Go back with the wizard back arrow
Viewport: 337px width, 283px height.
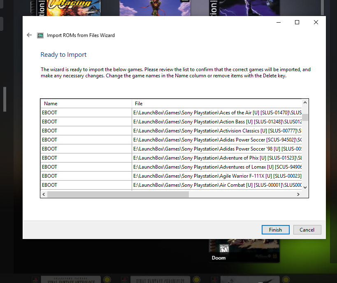29,35
